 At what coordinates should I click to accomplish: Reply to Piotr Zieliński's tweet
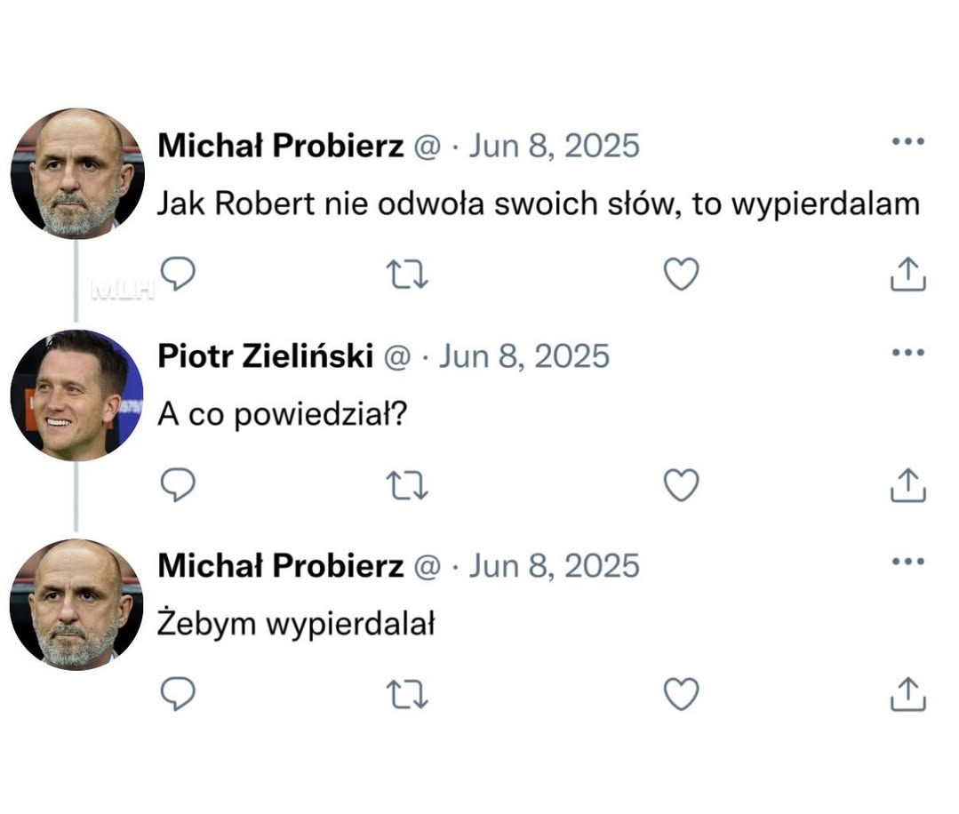tap(178, 485)
